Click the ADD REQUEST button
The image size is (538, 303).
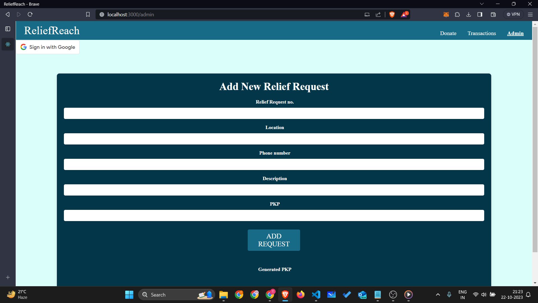click(x=274, y=240)
